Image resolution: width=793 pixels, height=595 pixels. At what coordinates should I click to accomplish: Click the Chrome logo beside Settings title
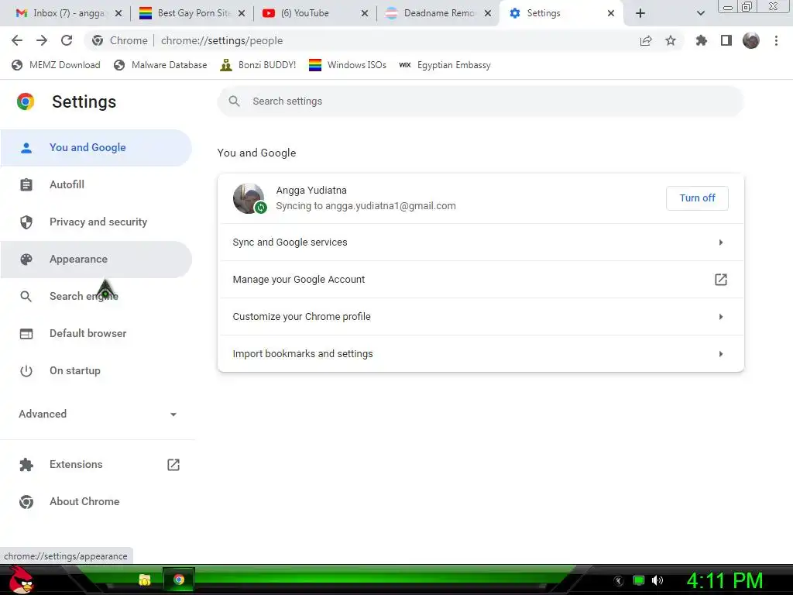click(26, 101)
